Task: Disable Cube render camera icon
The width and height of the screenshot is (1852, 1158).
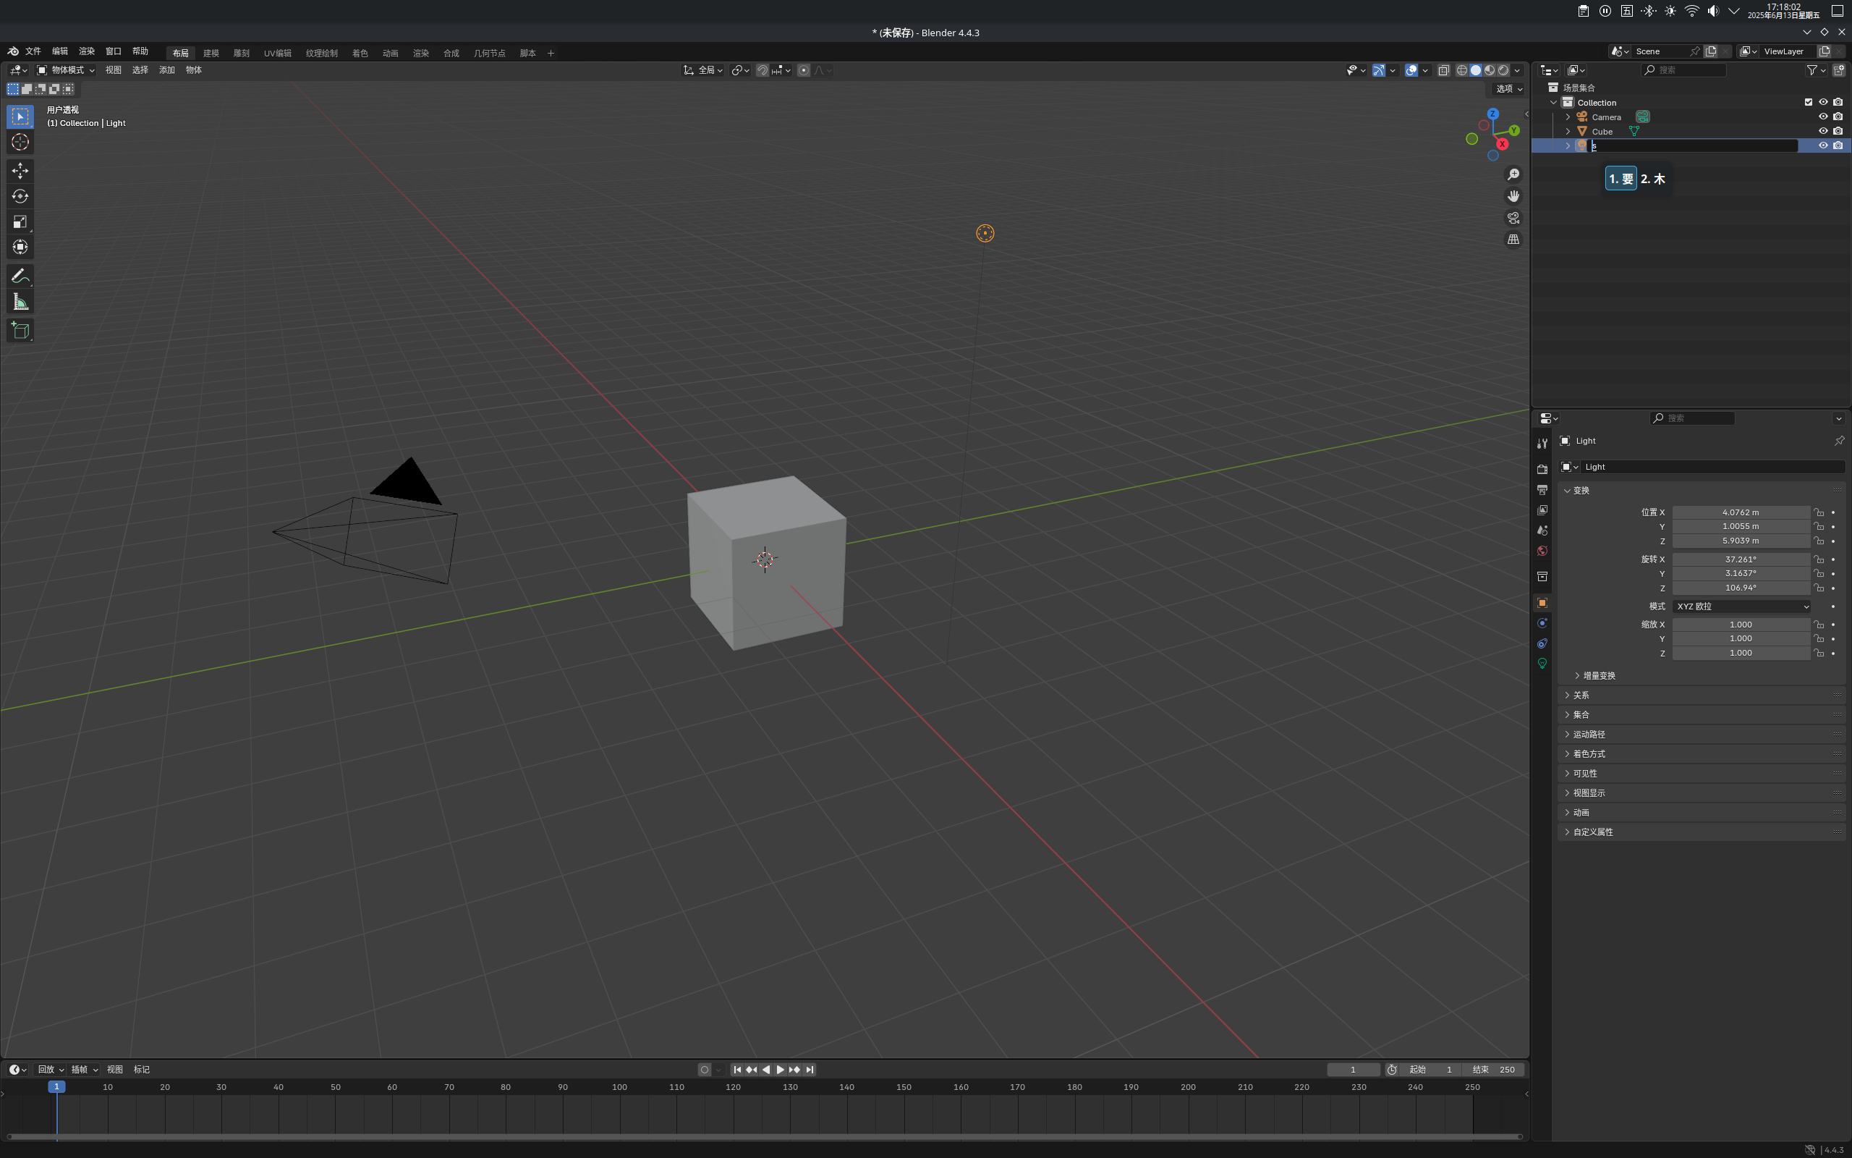Action: [1838, 131]
